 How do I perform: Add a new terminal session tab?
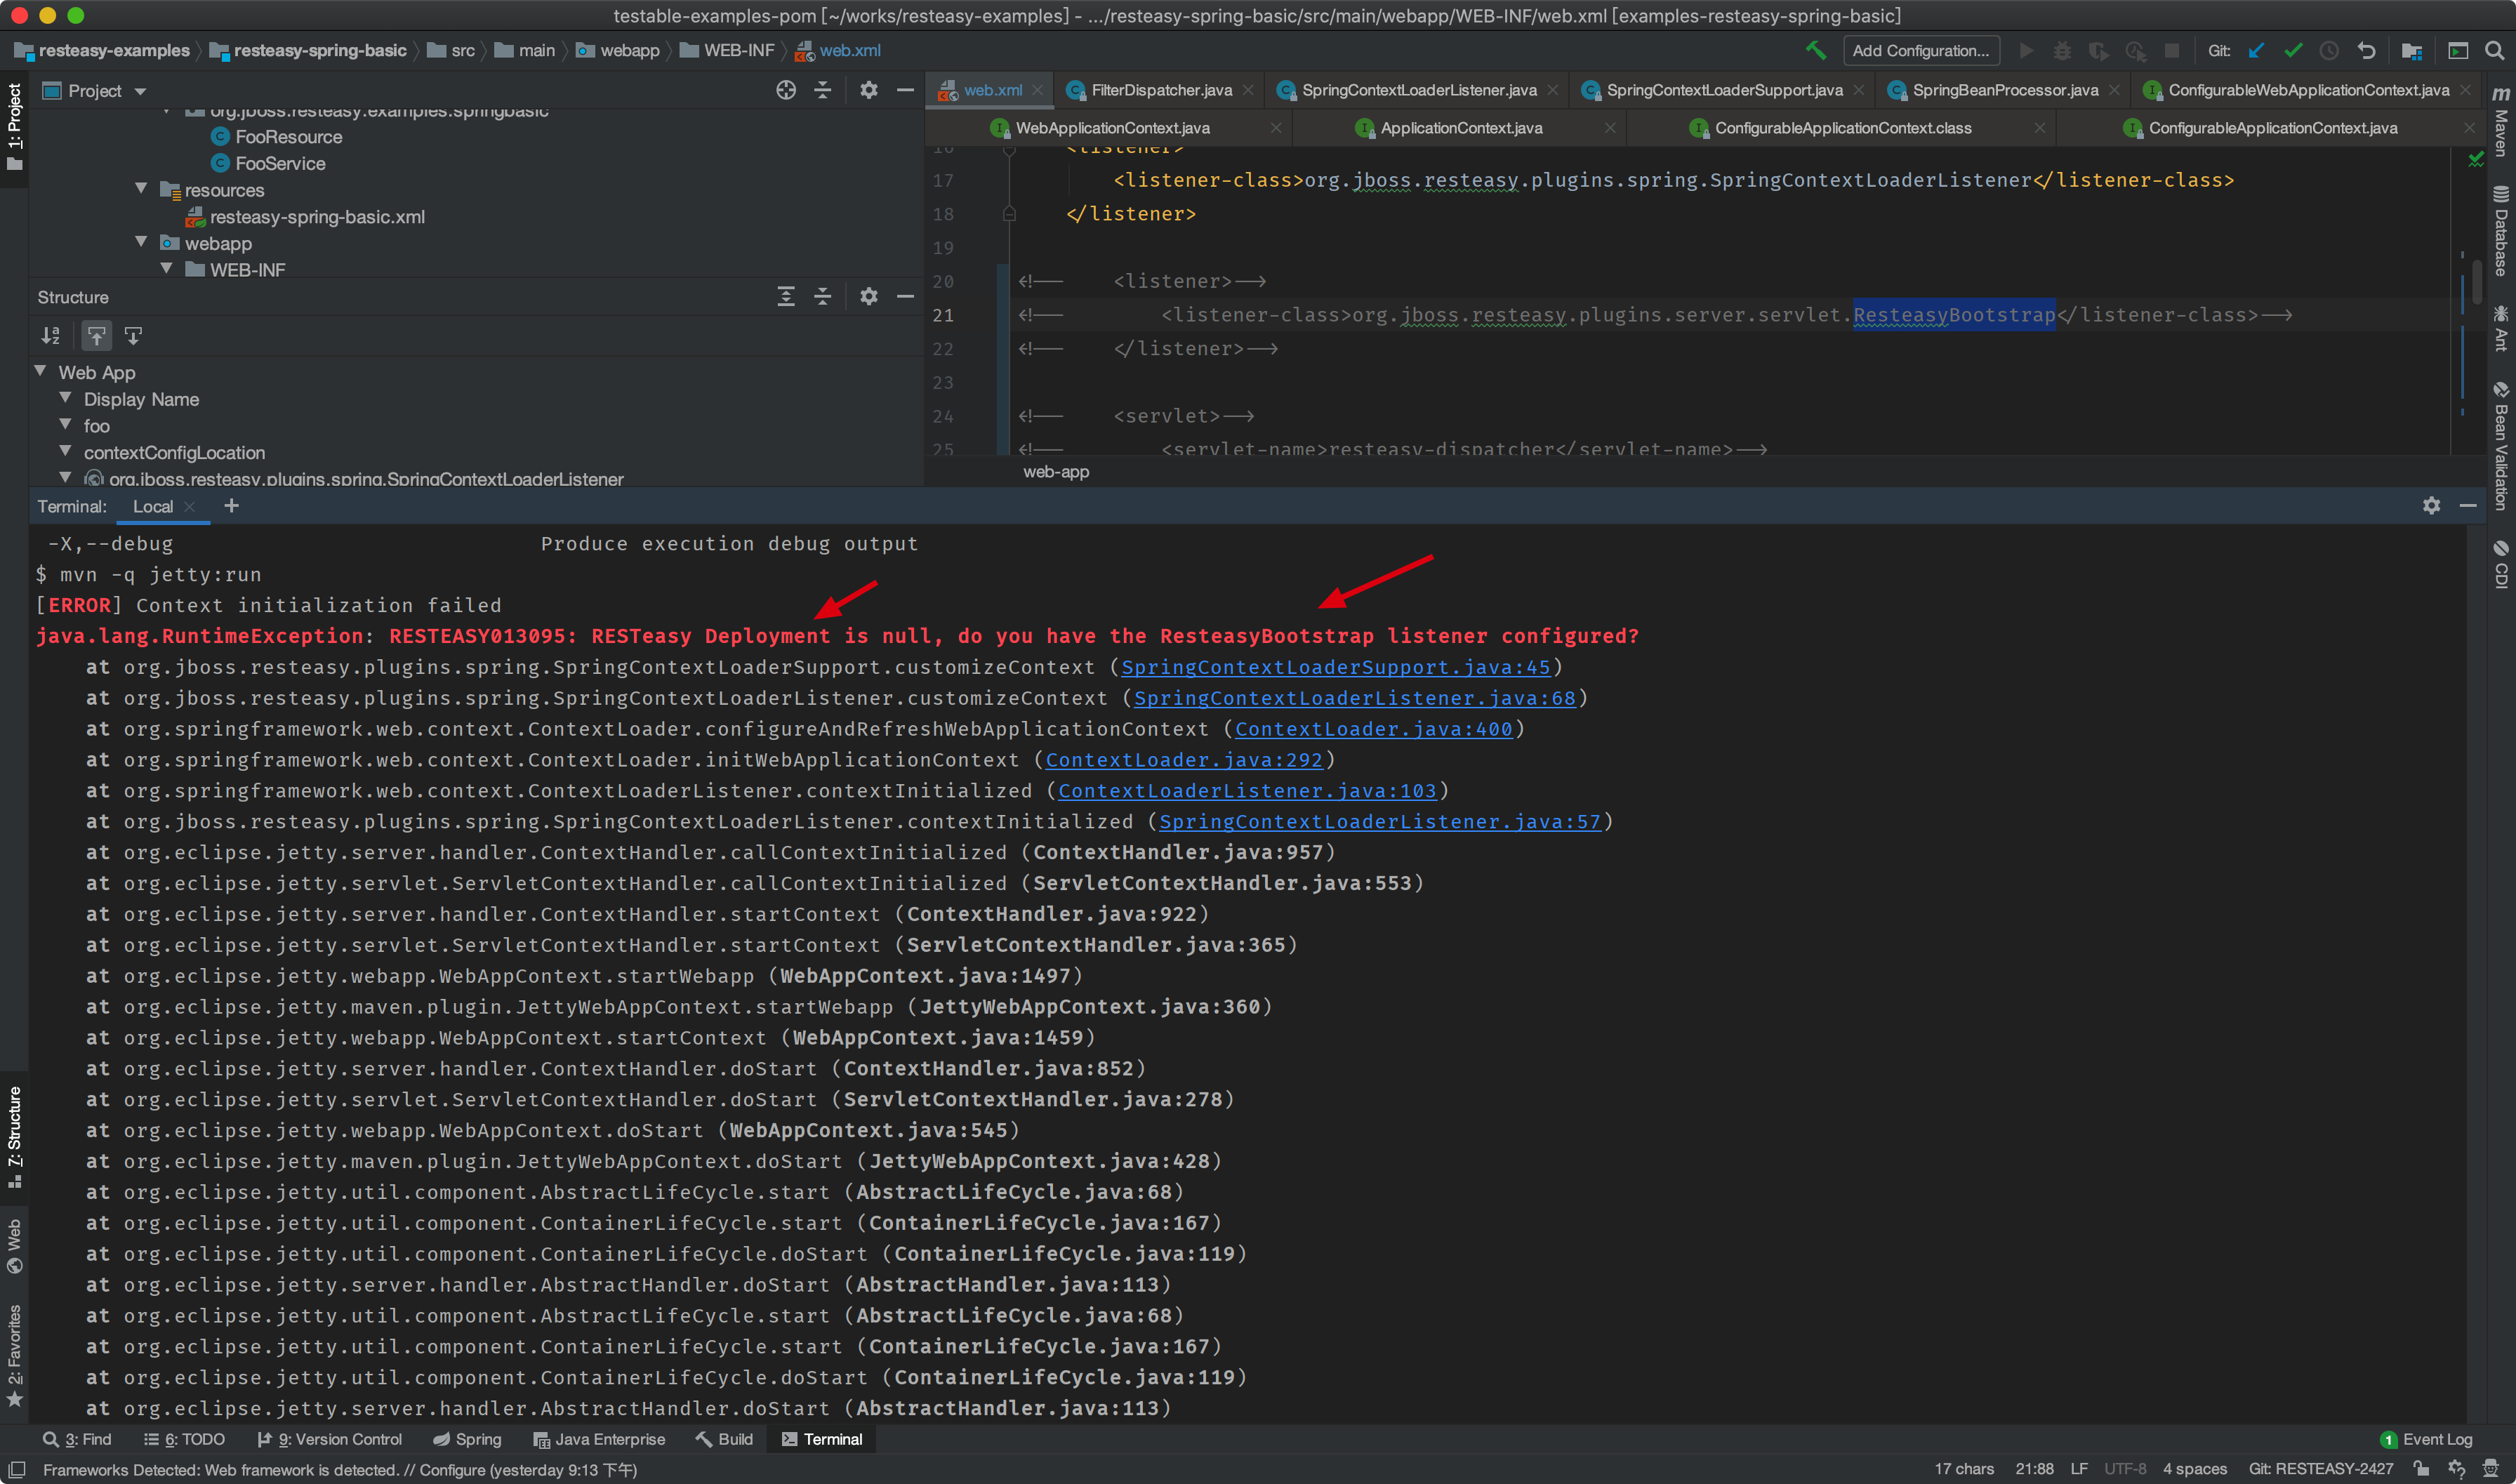[231, 506]
